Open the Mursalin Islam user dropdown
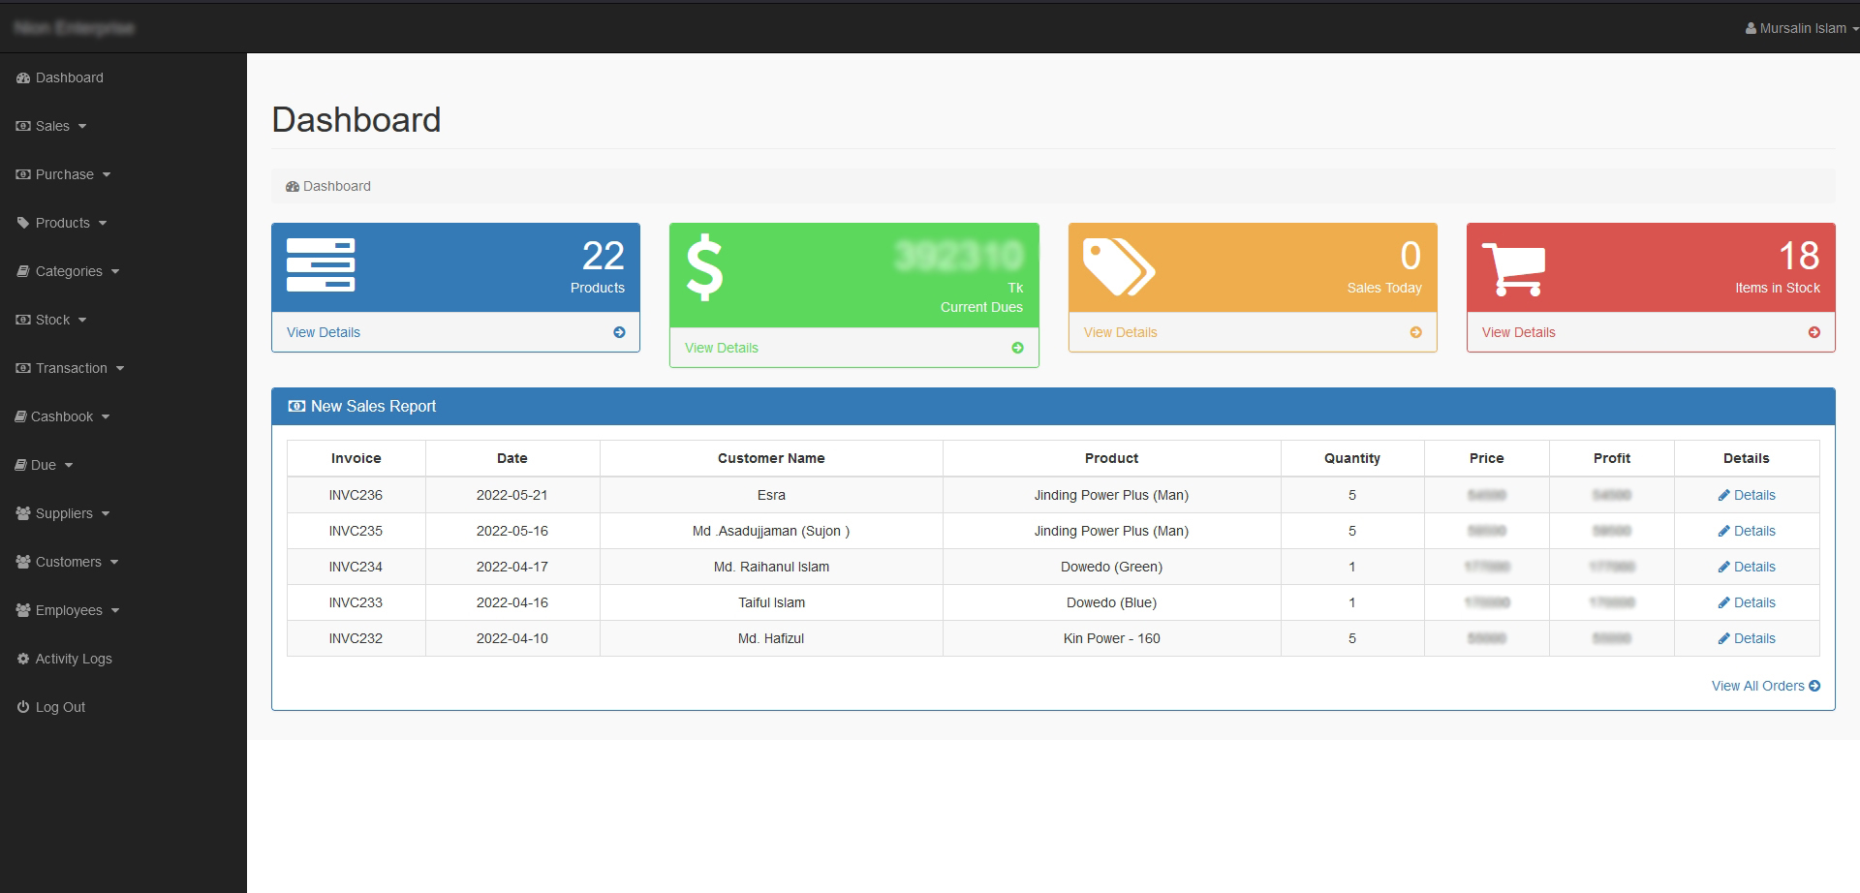 1800,27
